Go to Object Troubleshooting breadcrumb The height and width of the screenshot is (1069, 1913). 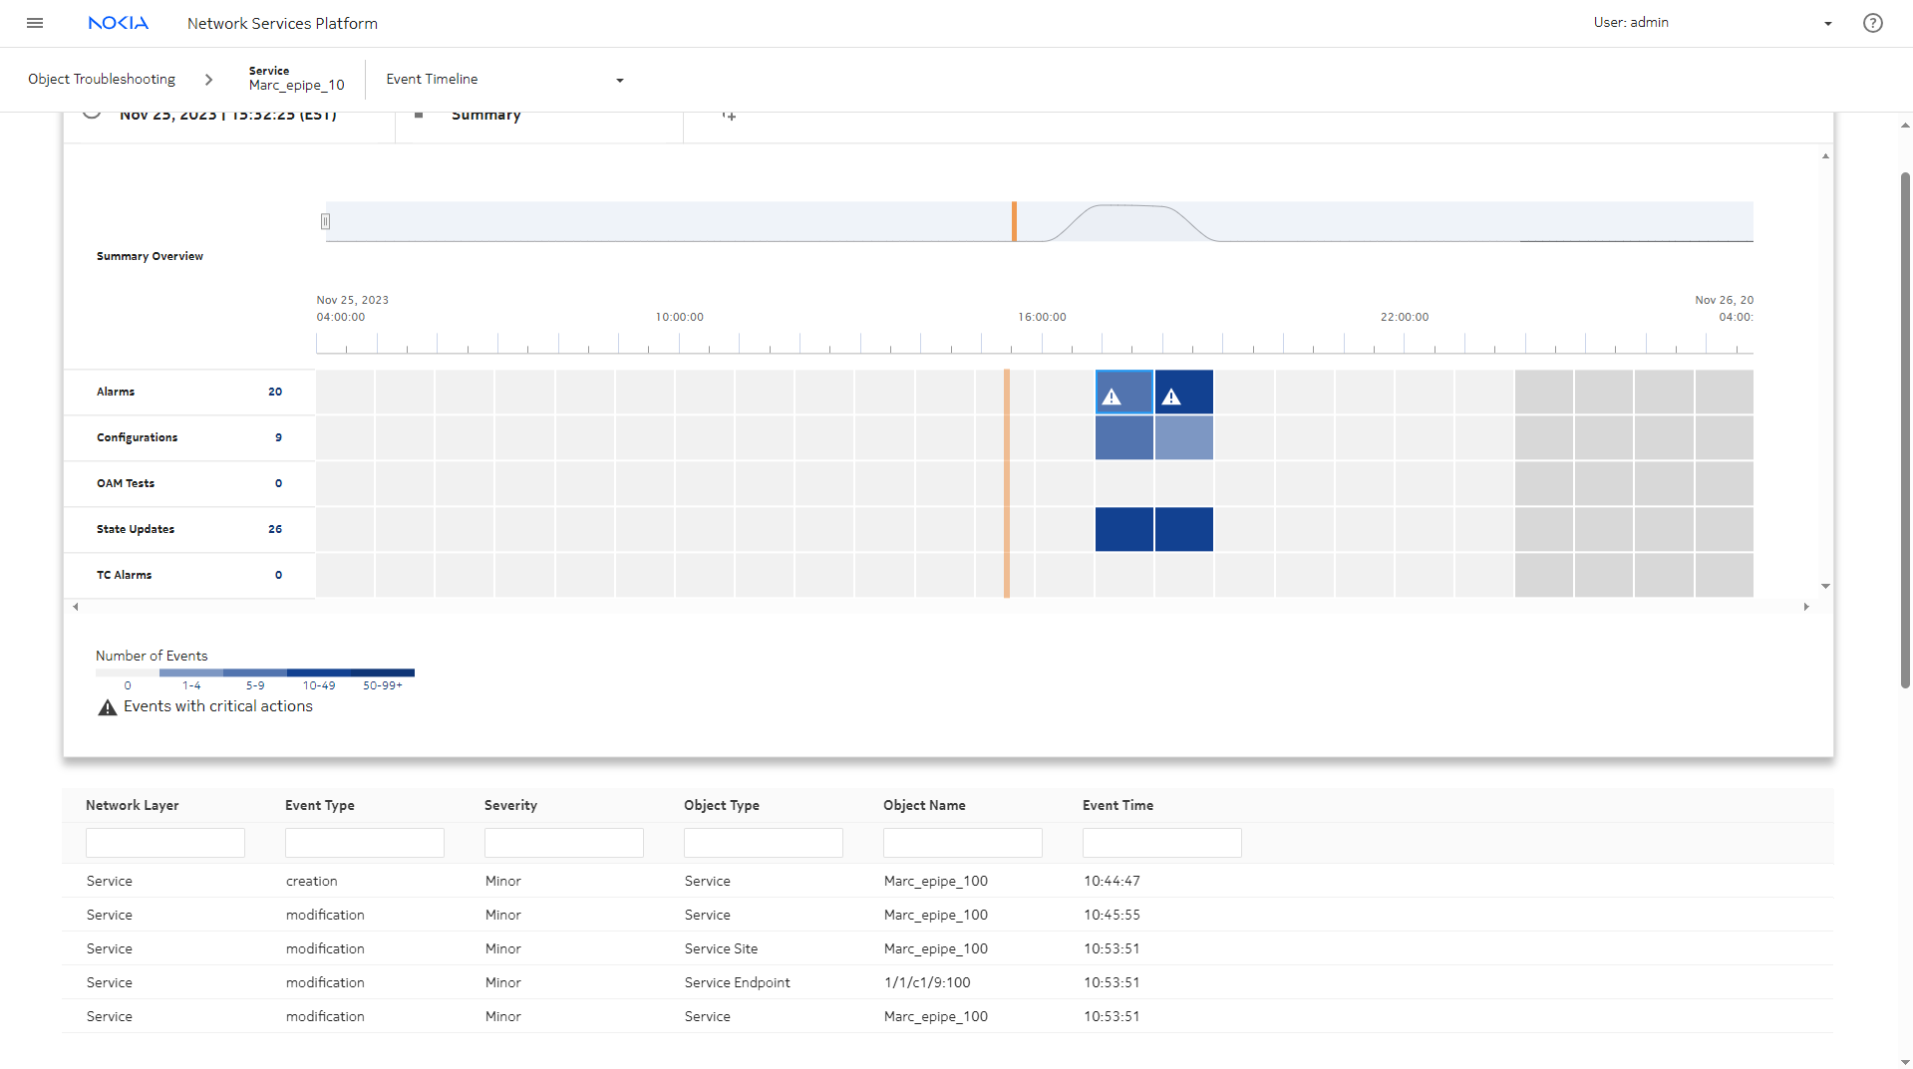[x=102, y=80]
